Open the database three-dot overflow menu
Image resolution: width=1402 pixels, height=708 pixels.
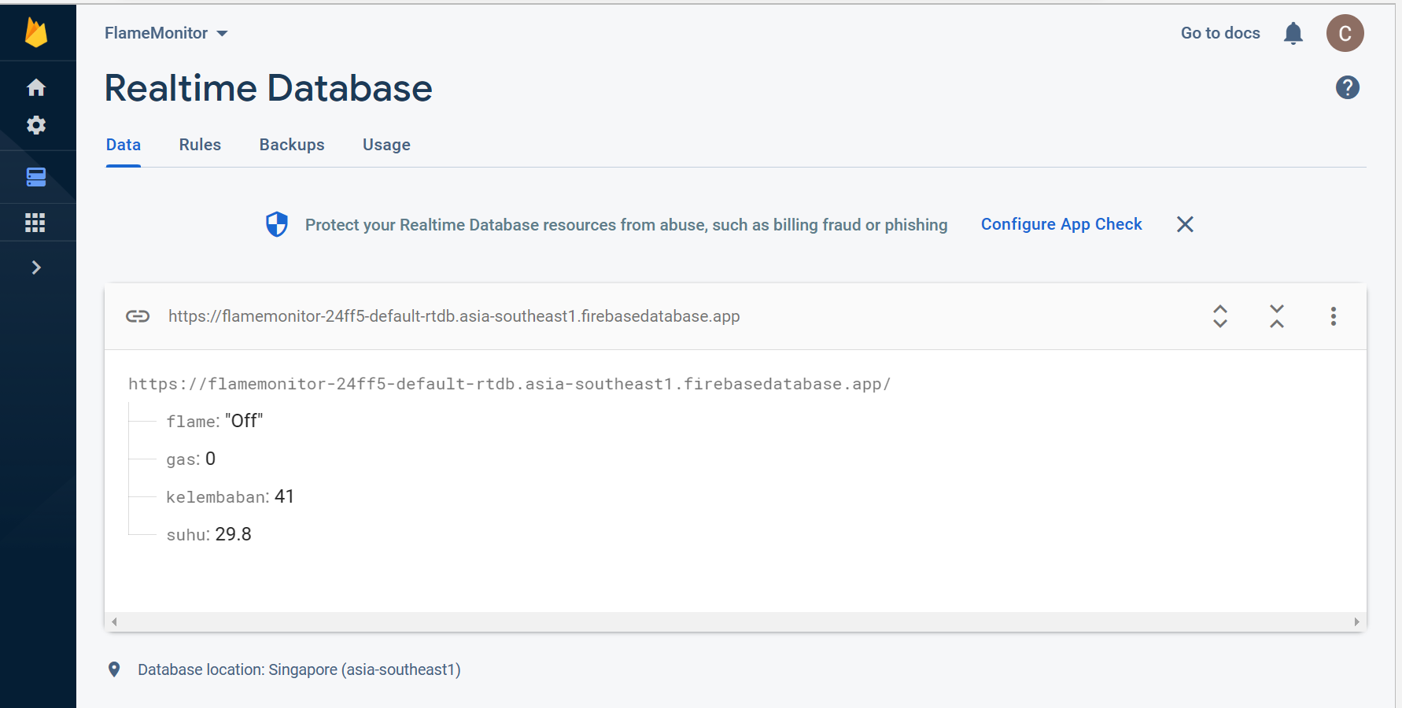coord(1333,316)
